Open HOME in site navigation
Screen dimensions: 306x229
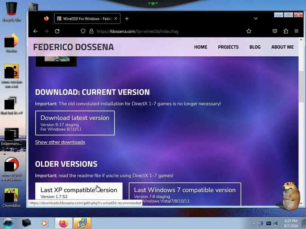pyautogui.click(x=201, y=47)
